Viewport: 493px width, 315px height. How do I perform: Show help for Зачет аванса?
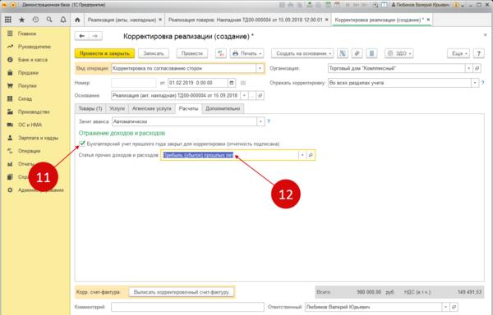tap(269, 121)
